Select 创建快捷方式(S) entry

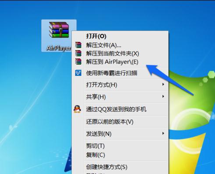point(120,167)
